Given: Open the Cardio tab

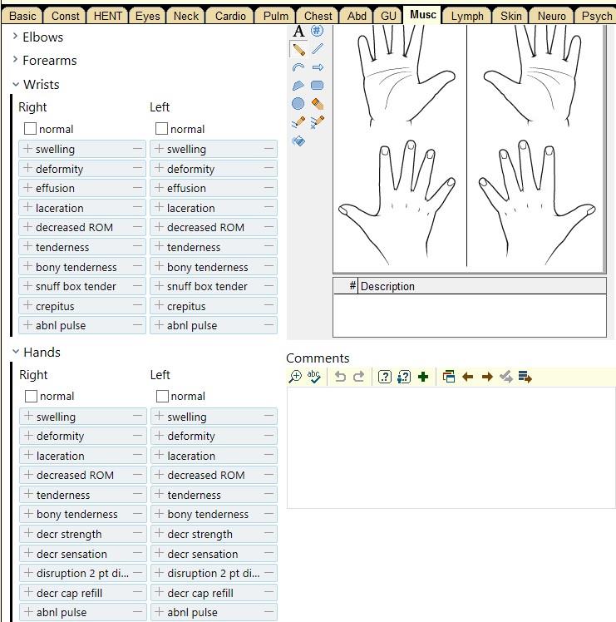Looking at the screenshot, I should click(230, 16).
